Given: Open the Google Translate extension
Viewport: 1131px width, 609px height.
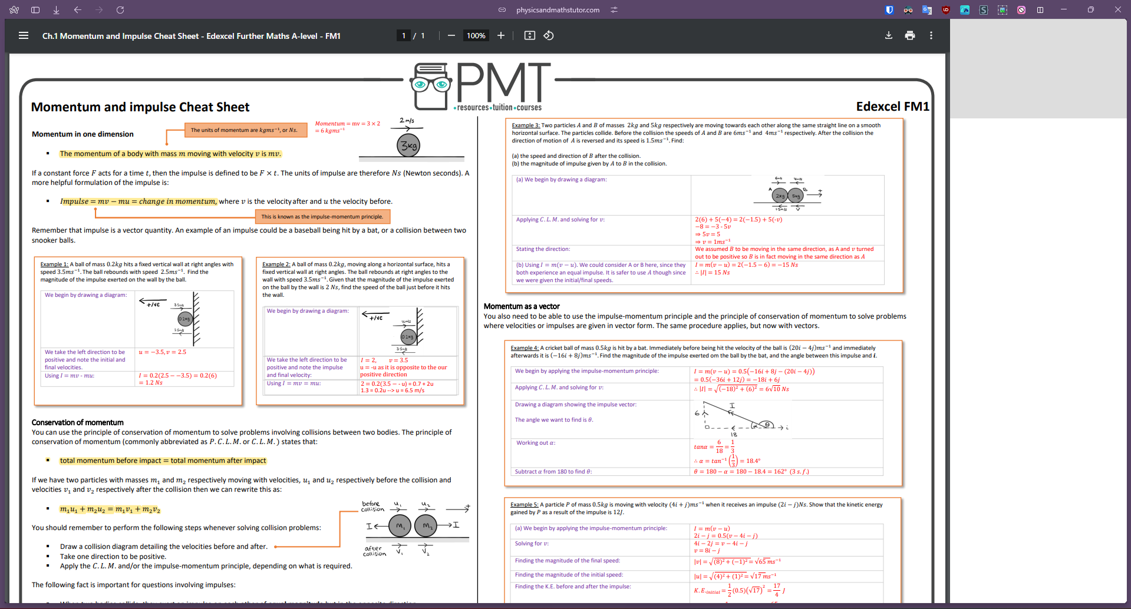Looking at the screenshot, I should (x=927, y=10).
